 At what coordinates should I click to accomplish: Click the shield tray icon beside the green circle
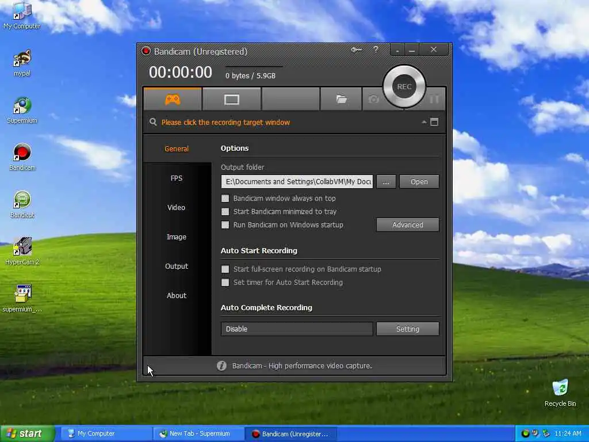click(536, 433)
